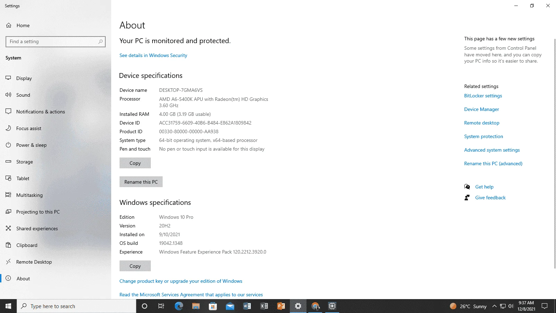Copy the Windows specifications

[x=135, y=266]
